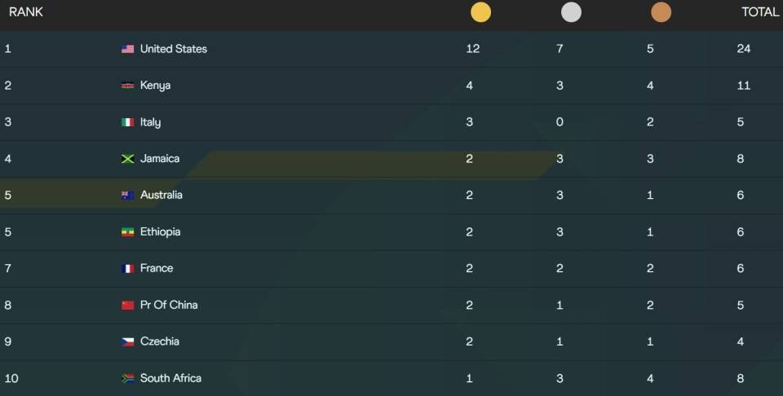Screen dimensions: 783x396
Task: Open the France country link
Action: pos(157,268)
